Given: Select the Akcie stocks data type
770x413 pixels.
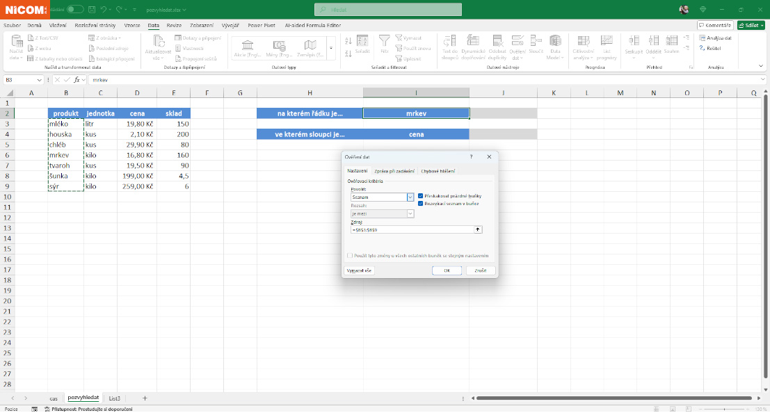Looking at the screenshot, I should coord(248,49).
